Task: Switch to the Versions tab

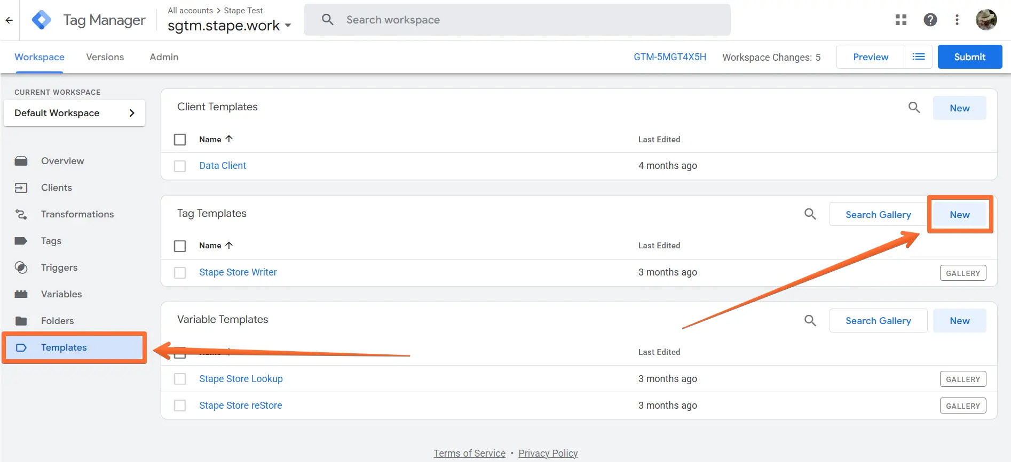Action: 105,57
